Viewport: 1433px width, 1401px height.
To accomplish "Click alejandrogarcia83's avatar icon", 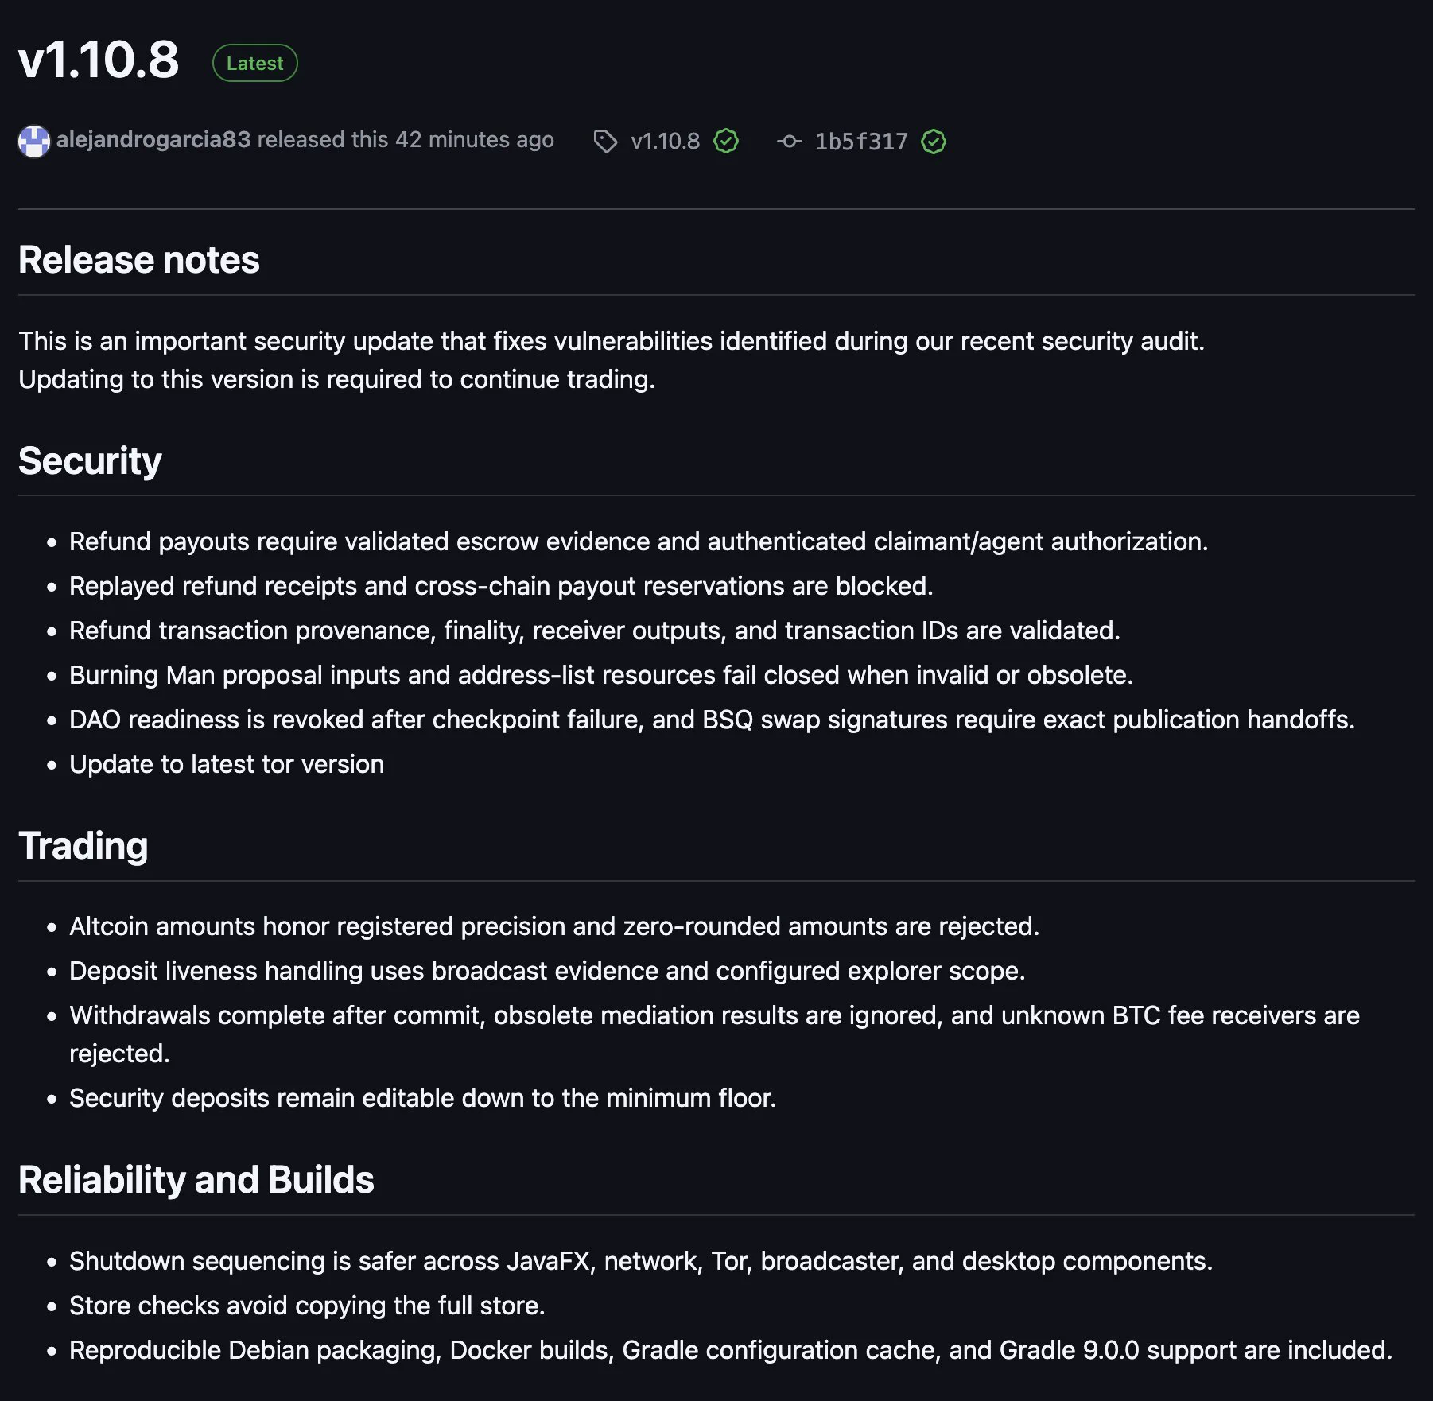I will [x=34, y=142].
